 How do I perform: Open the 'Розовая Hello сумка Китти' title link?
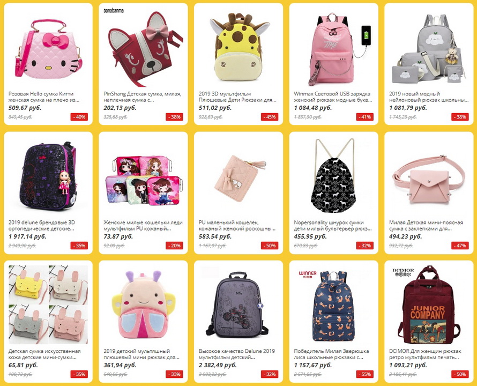click(41, 94)
